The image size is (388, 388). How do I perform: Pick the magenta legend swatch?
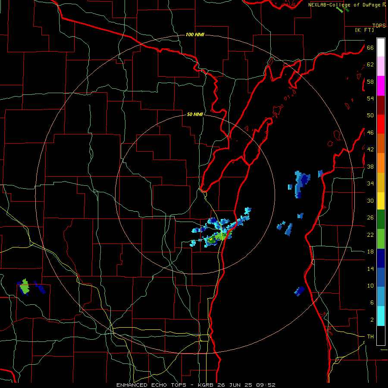[381, 86]
